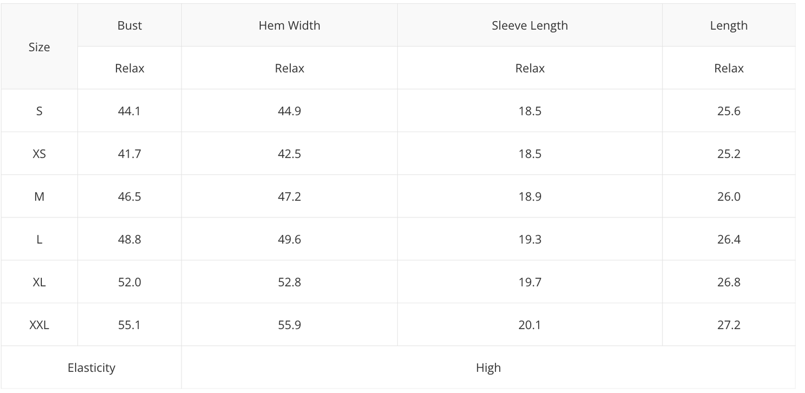Click the Elasticity row label
Image resolution: width=805 pixels, height=393 pixels.
pos(91,368)
